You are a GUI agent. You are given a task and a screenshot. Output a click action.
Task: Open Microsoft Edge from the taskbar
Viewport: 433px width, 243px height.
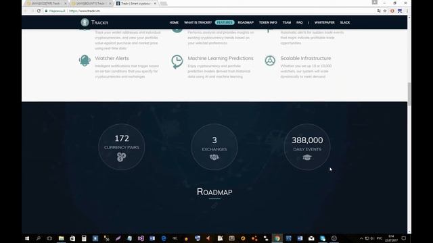[164, 238]
